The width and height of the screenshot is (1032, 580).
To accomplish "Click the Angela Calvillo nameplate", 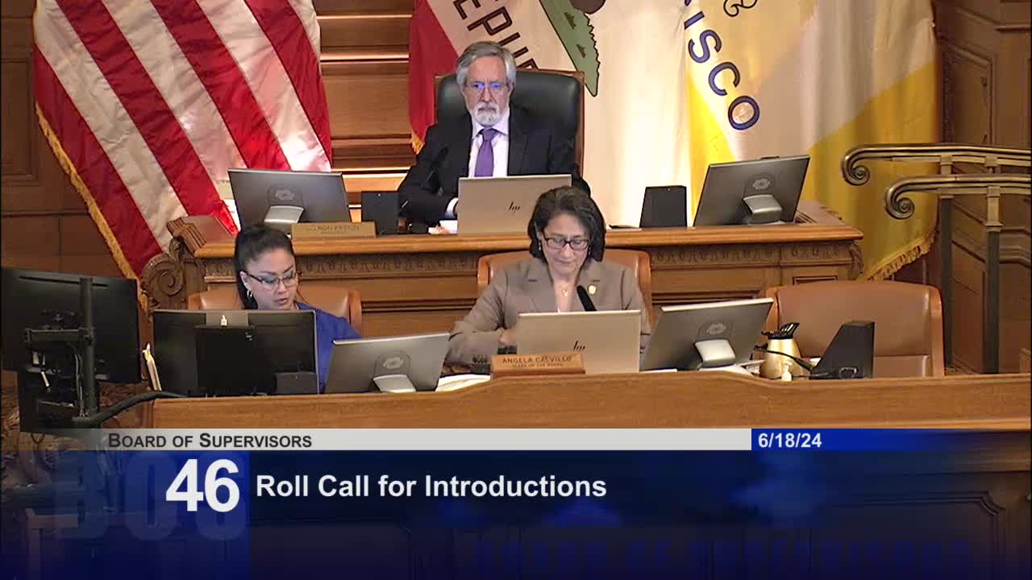I will [538, 364].
